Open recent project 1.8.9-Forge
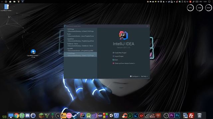Image resolution: width=213 pixels, height=119 pixels. coord(80,30)
